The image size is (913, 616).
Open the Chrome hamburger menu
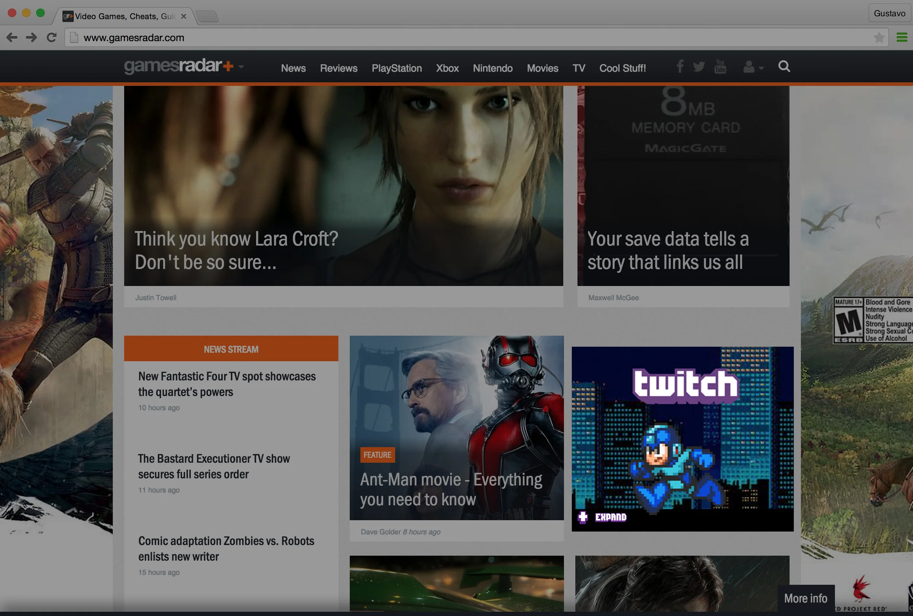(x=902, y=37)
